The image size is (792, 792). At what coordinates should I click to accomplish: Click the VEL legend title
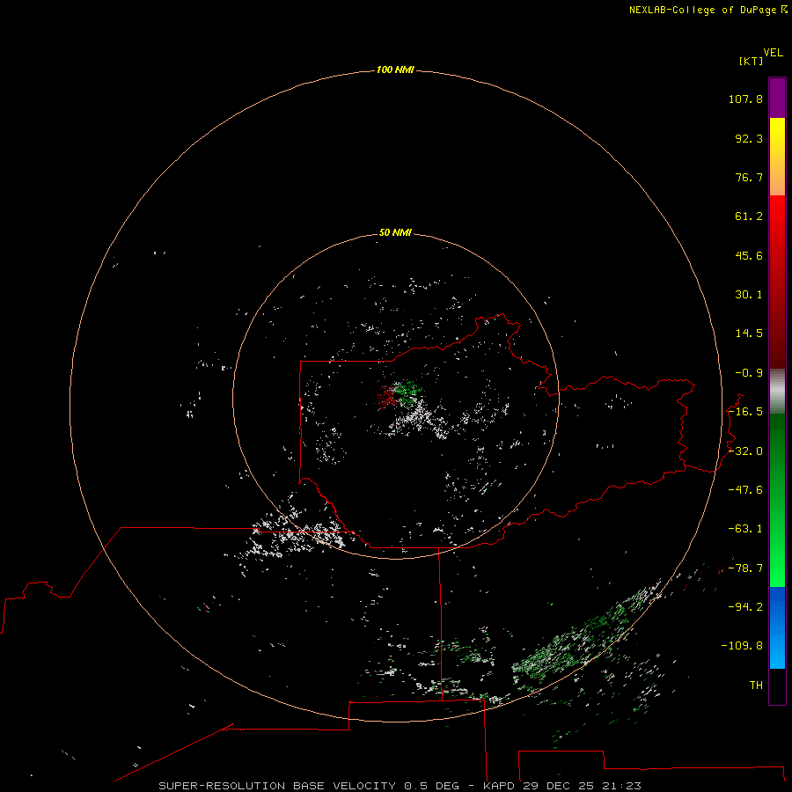tap(773, 53)
